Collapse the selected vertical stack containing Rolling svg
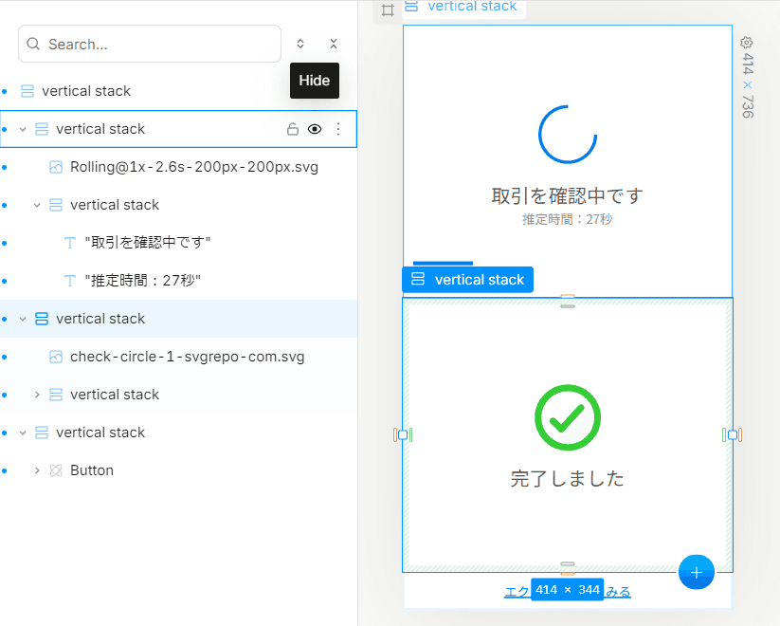This screenshot has height=626, width=780. pos(23,130)
